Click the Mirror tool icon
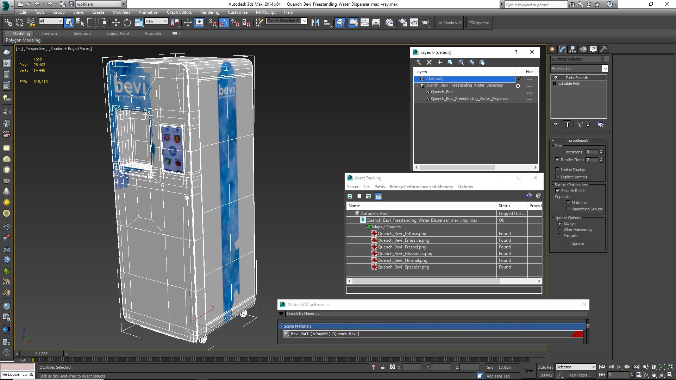676x380 pixels. [x=315, y=23]
